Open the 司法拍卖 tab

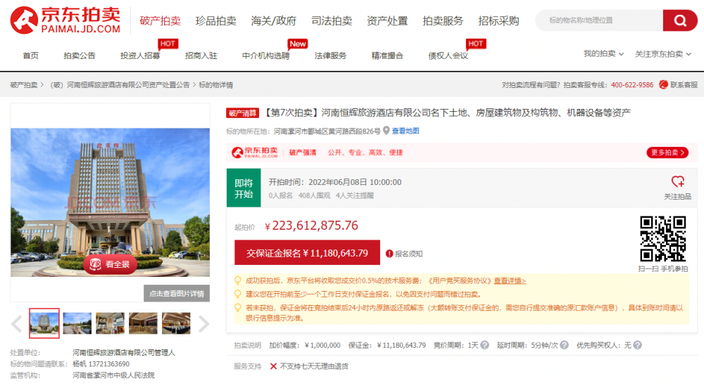tap(332, 20)
